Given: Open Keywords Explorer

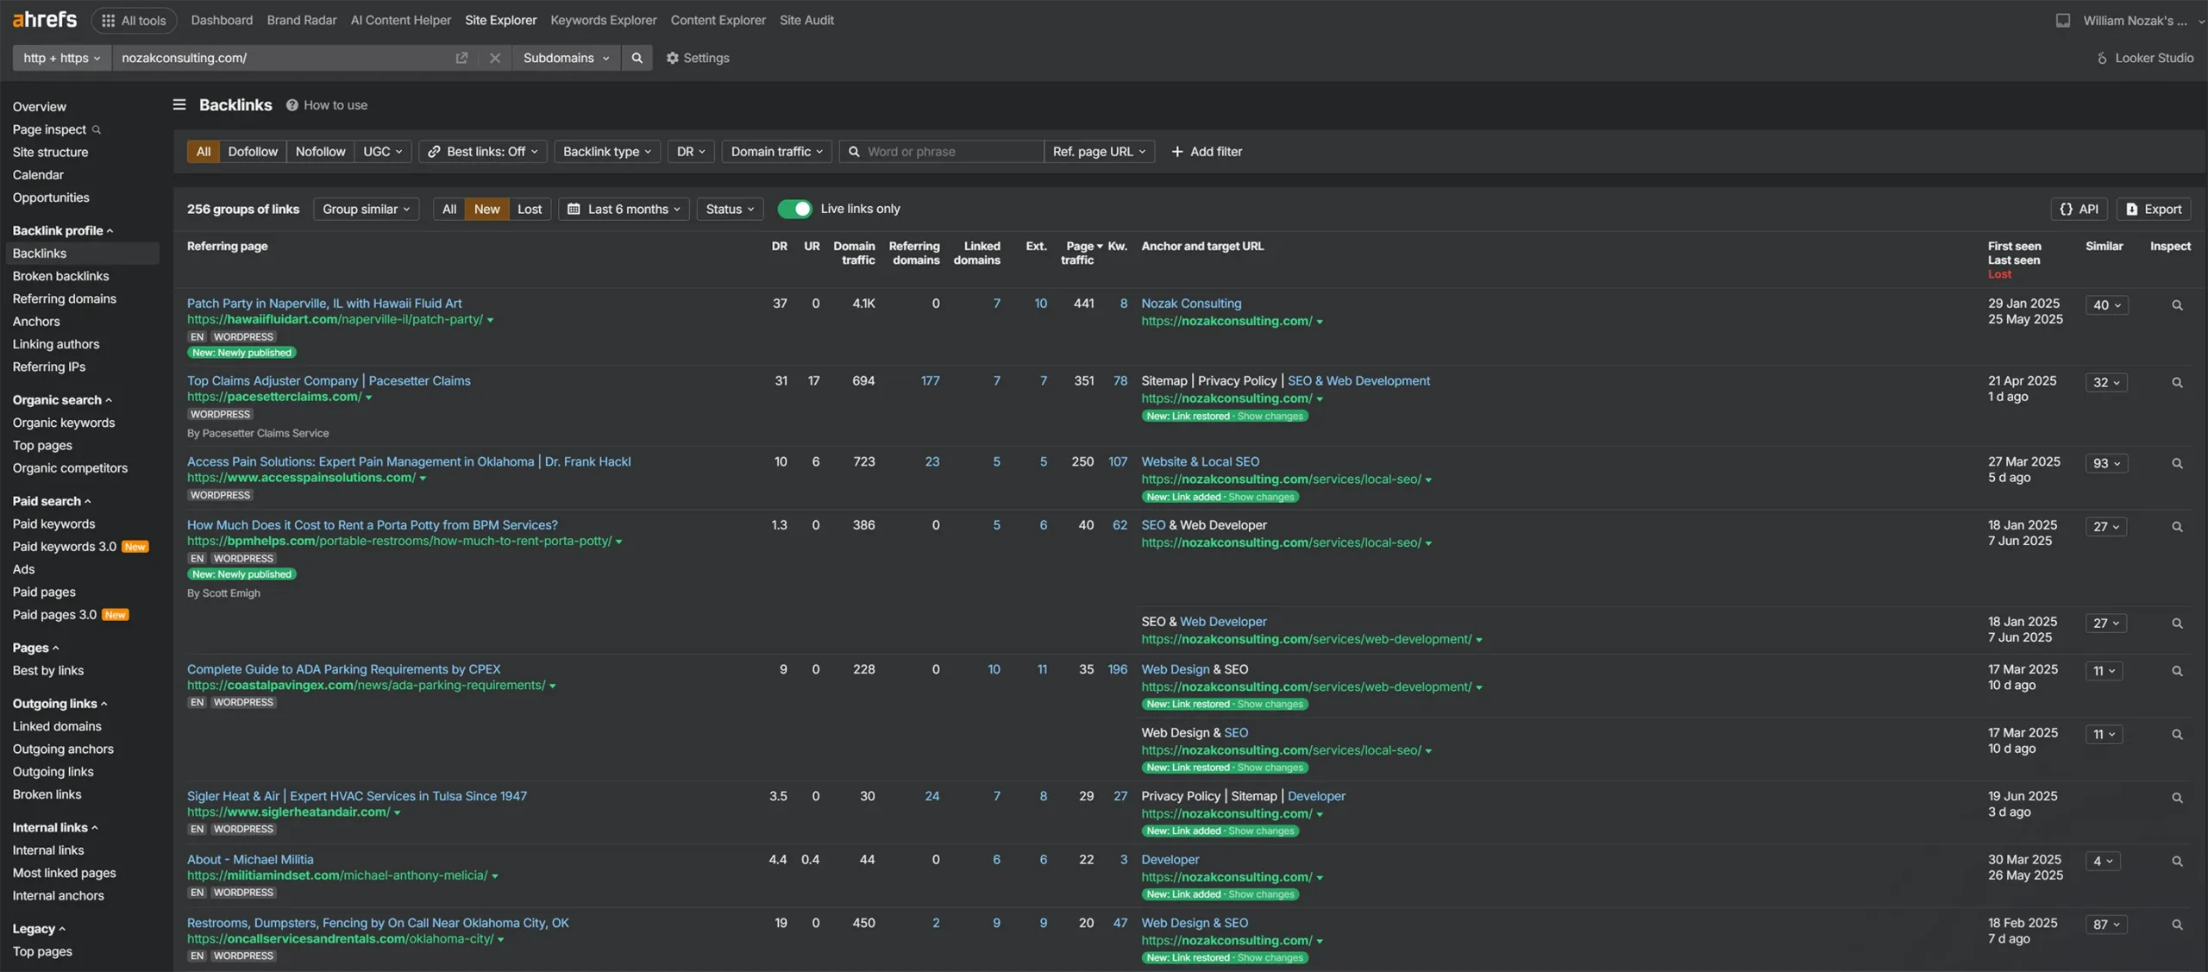Looking at the screenshot, I should (603, 20).
